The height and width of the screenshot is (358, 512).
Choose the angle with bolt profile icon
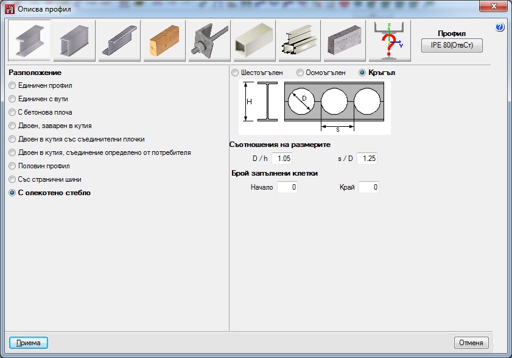209,41
